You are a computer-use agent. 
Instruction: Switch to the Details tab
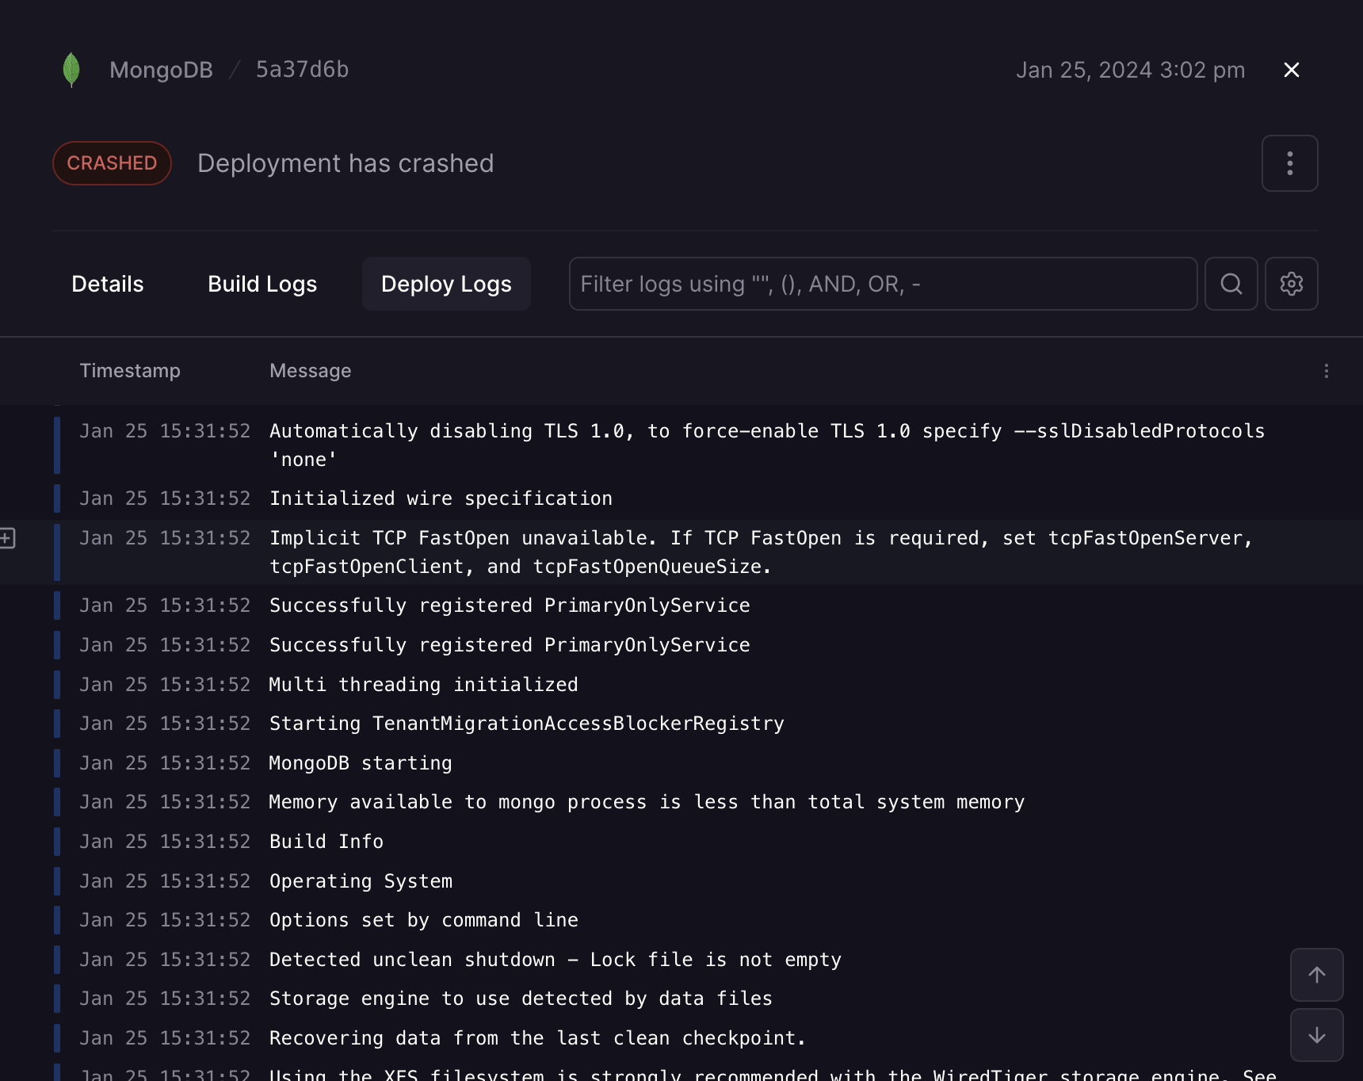coord(108,284)
